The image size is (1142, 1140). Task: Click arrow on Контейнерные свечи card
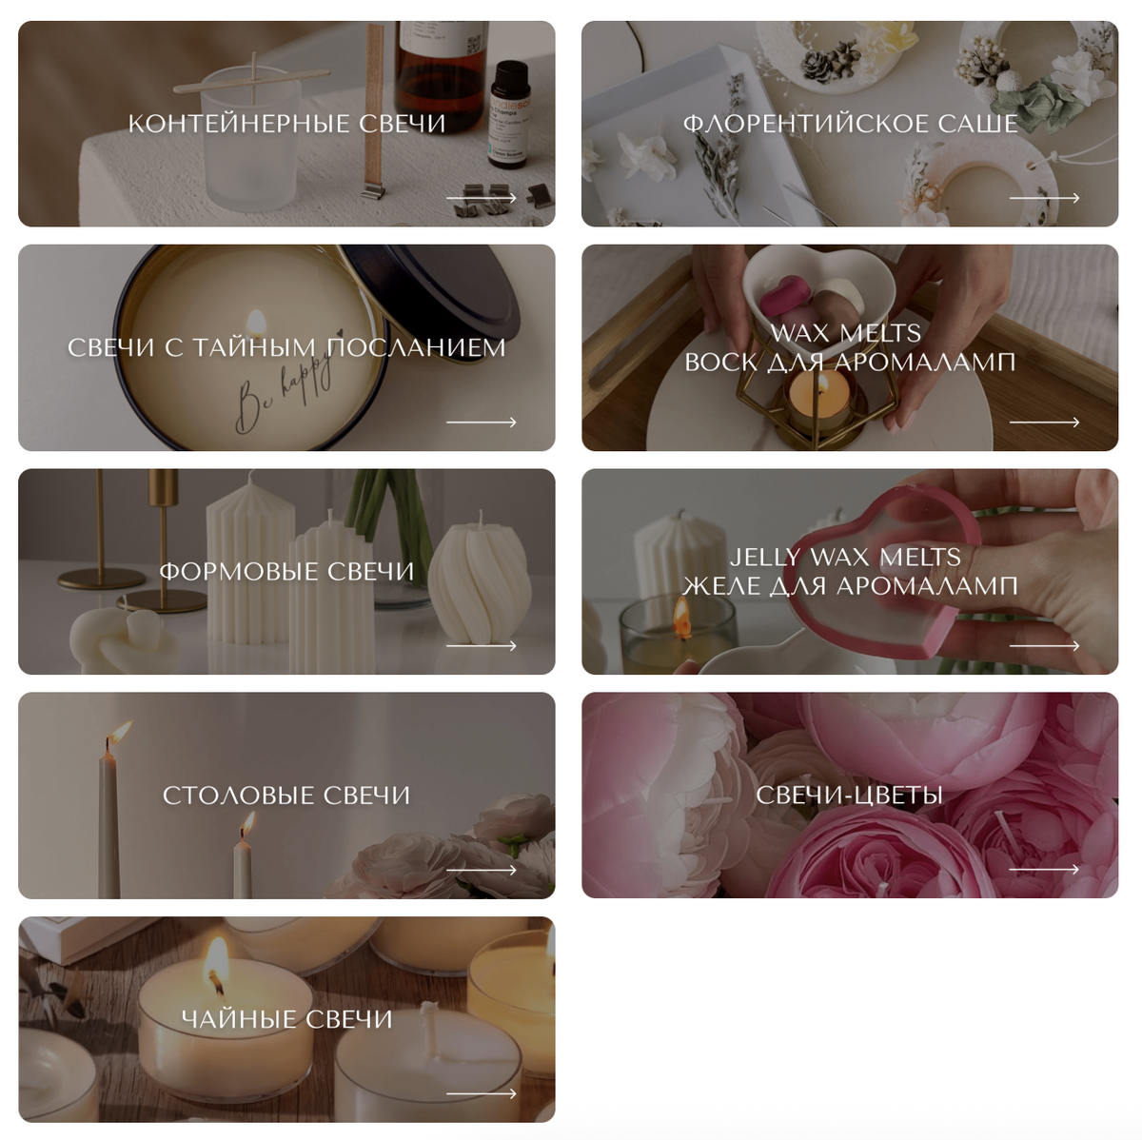[x=482, y=198]
